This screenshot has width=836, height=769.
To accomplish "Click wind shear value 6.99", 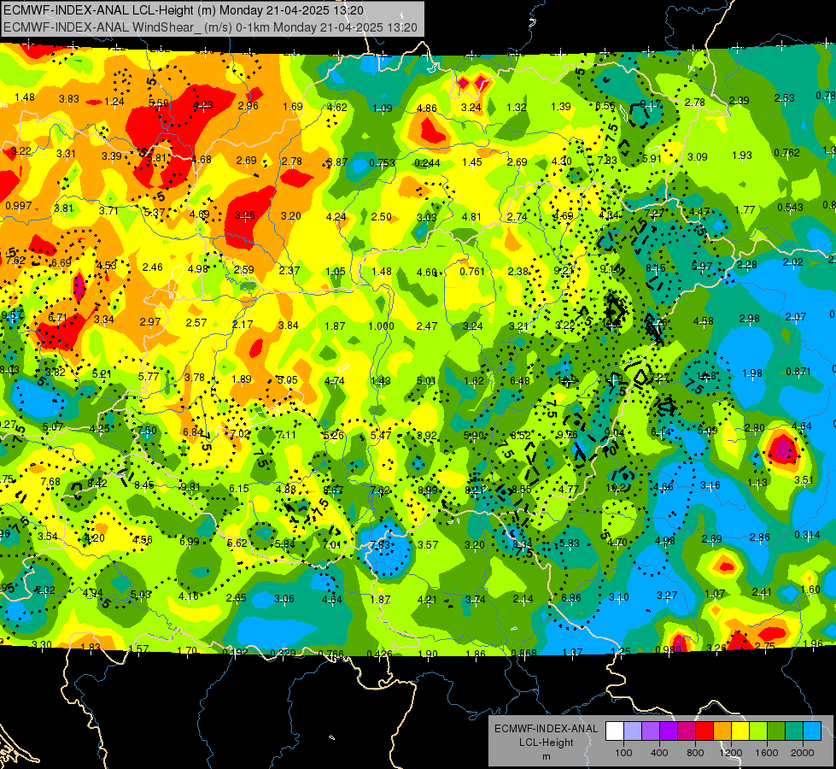I will pyautogui.click(x=190, y=541).
